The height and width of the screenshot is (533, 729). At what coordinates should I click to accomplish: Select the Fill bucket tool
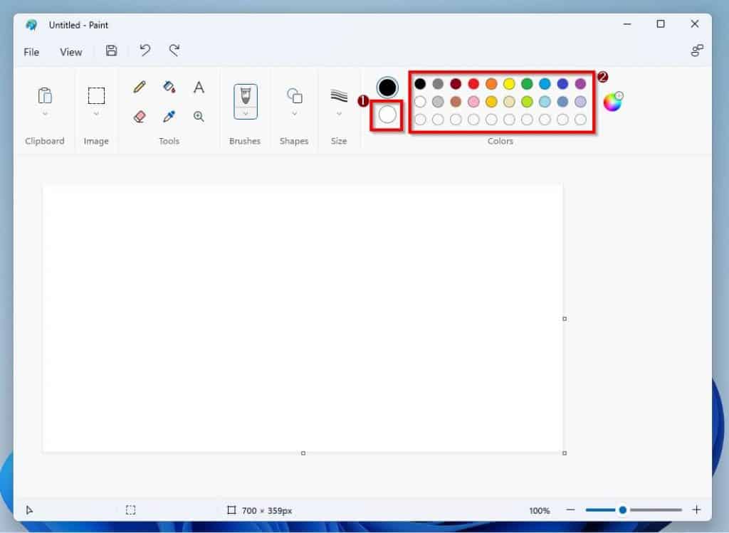pos(169,87)
